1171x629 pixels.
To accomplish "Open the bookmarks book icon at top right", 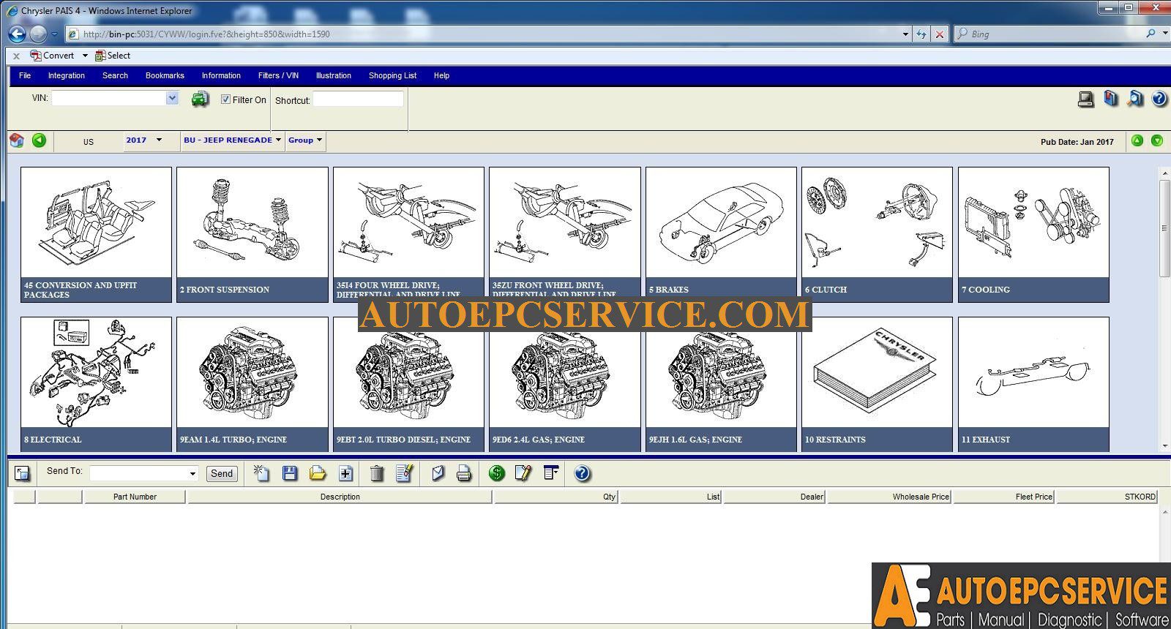I will point(1111,99).
